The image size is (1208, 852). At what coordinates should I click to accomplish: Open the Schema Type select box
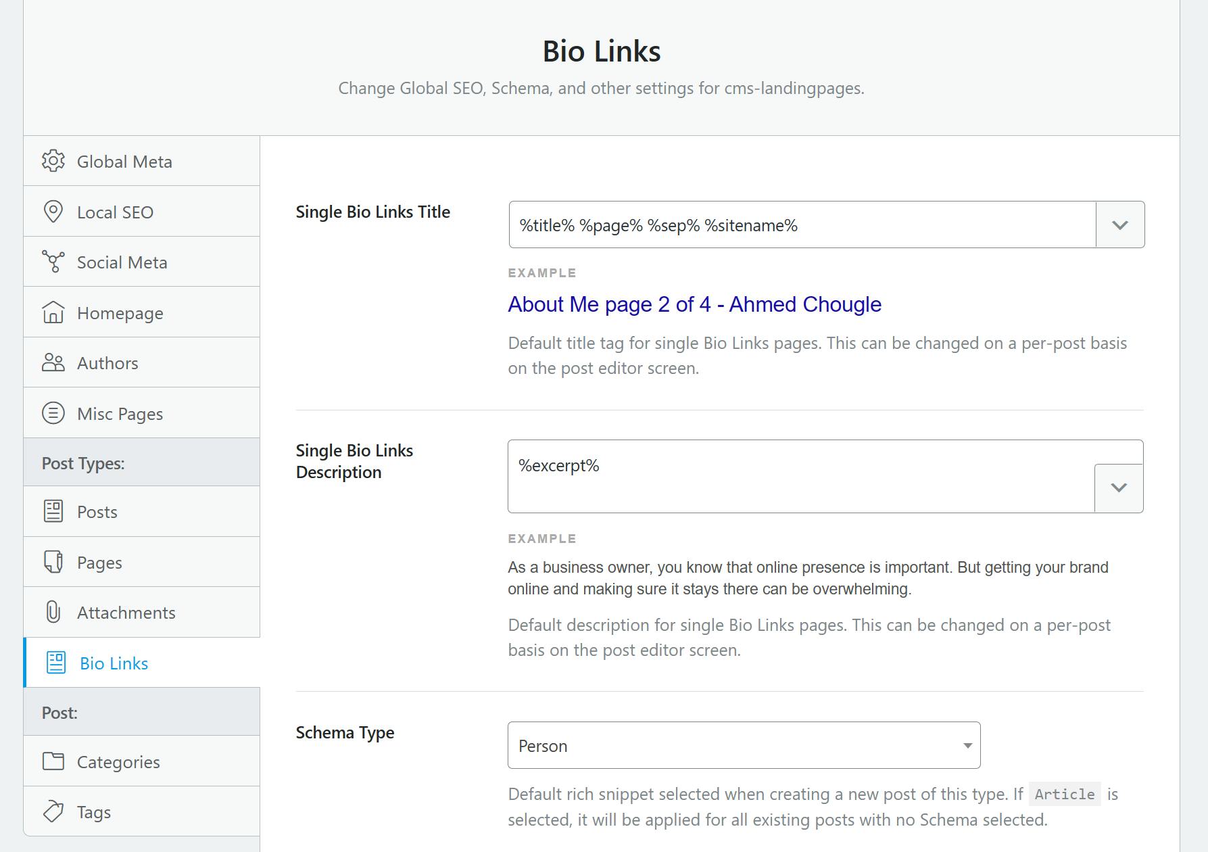tap(744, 745)
